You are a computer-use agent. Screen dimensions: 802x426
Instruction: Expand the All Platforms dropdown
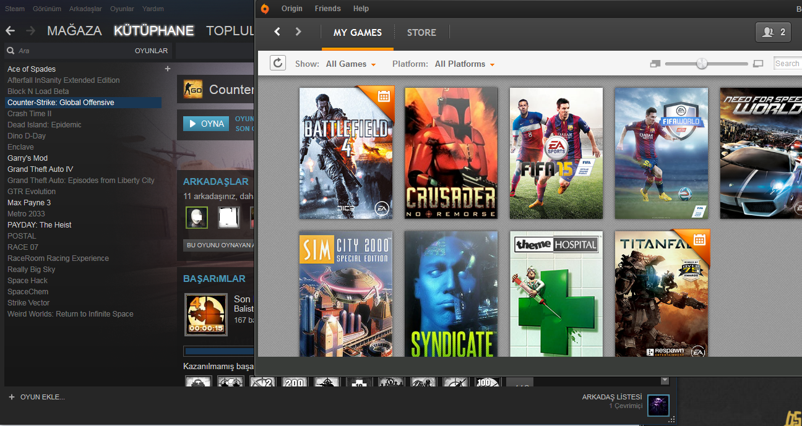[465, 64]
